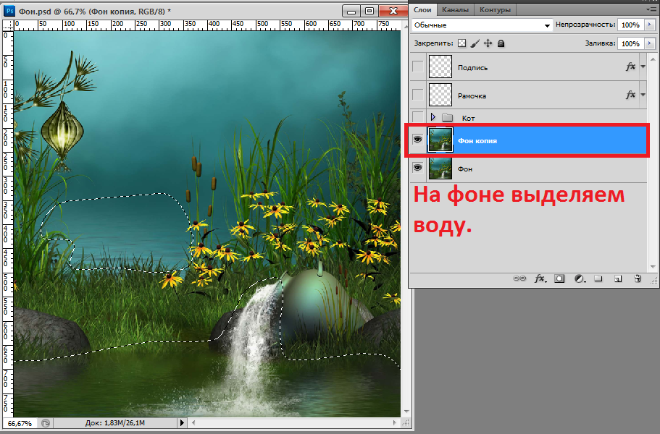
Task: Hide the Фон layer eye
Action: (x=417, y=168)
